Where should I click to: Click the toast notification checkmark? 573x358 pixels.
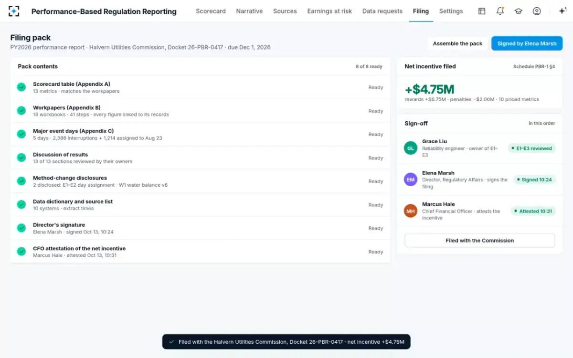pyautogui.click(x=172, y=342)
